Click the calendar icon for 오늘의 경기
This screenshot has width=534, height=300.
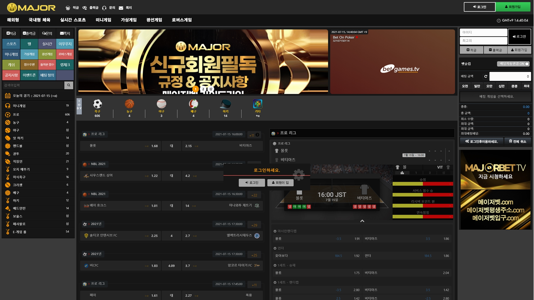(x=8, y=96)
